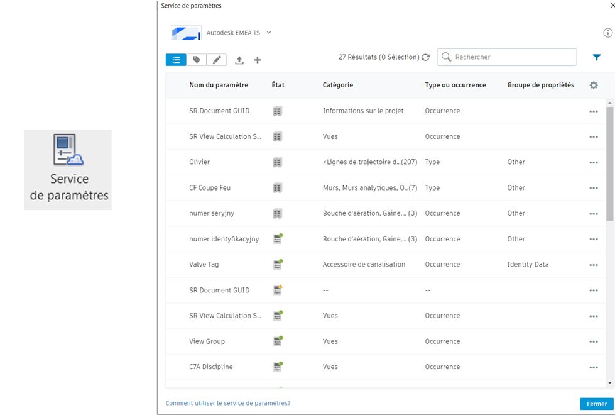Add a new parameter with plus icon
This screenshot has height=415, width=615.
(258, 60)
